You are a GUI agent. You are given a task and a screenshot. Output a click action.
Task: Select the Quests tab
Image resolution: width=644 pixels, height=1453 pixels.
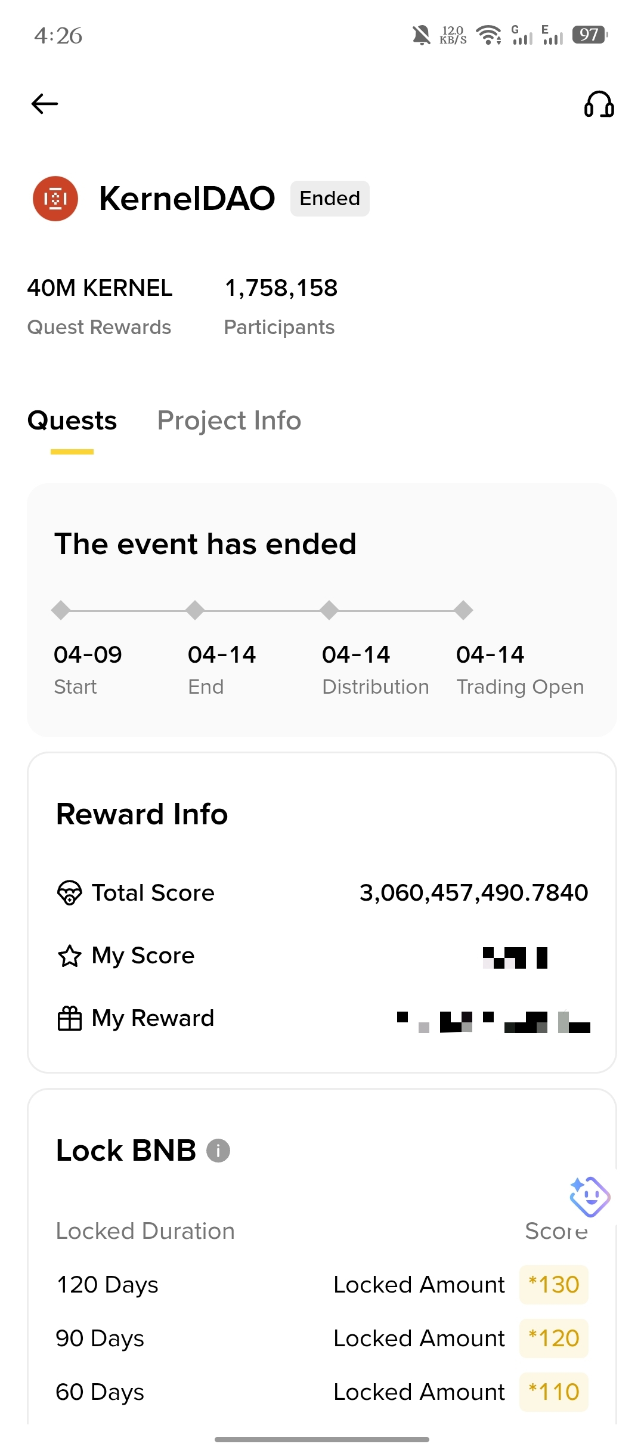point(72,421)
